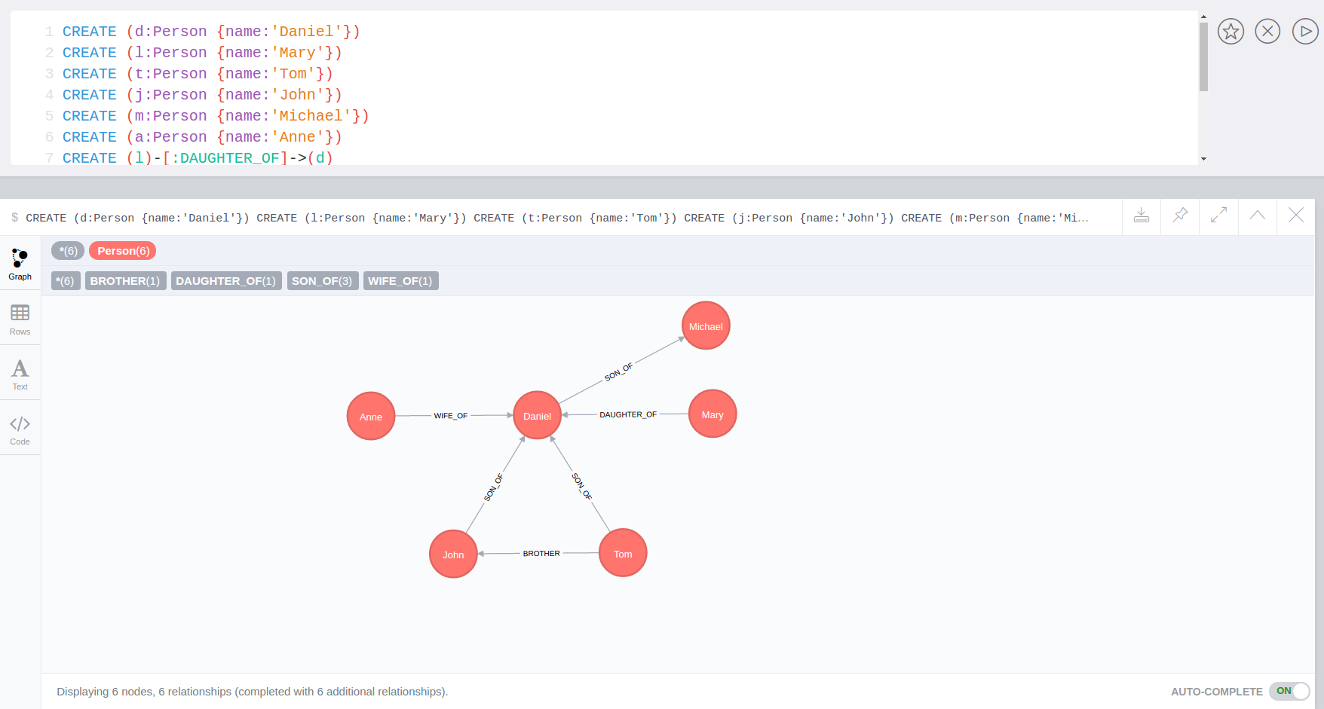Expand the result frame to fullscreen

[1218, 216]
